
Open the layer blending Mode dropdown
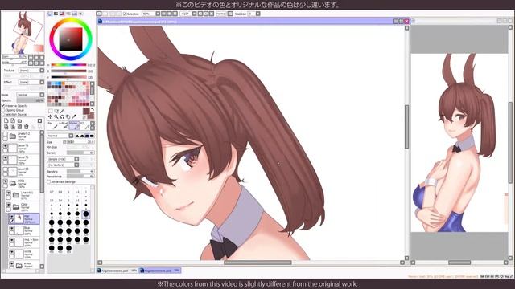click(31, 95)
